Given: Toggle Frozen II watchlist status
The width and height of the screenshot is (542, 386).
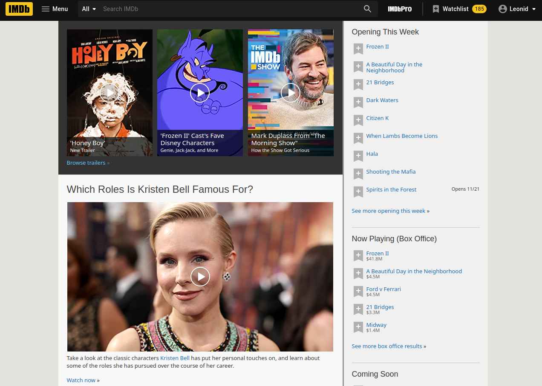Looking at the screenshot, I should tap(358, 49).
